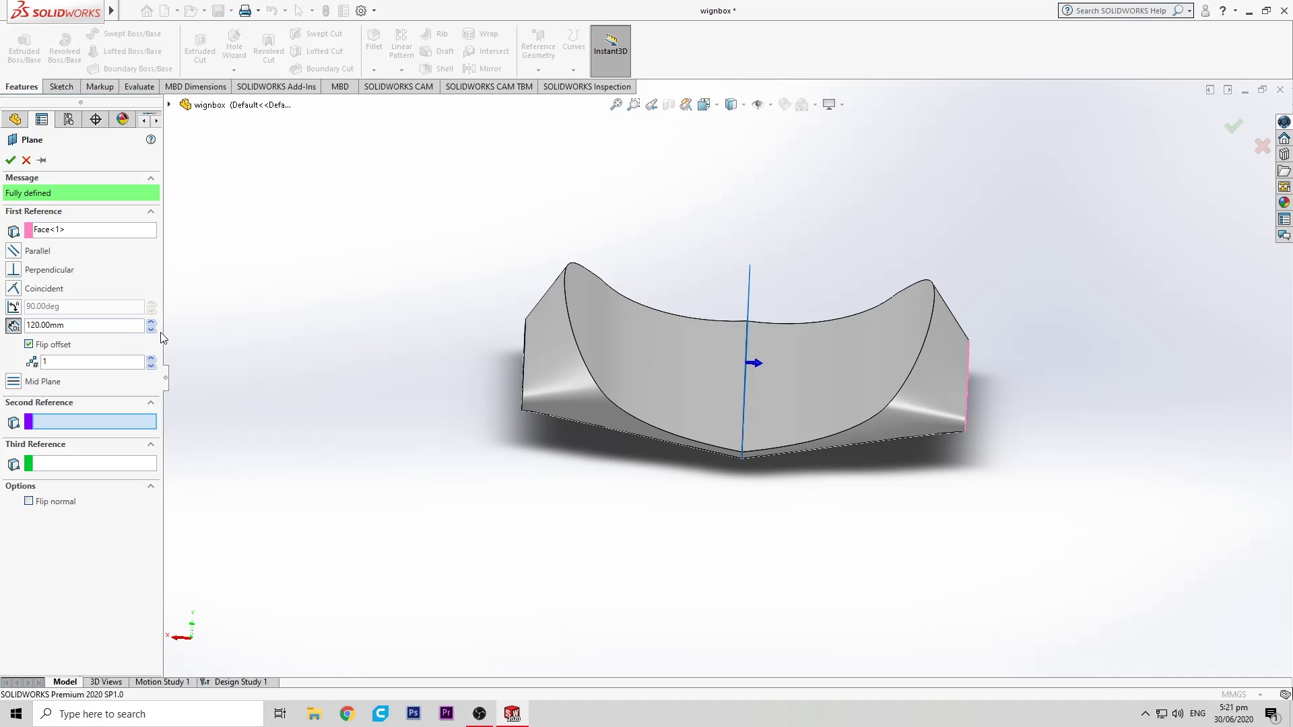Open the MBD Dimensions tab
1293x727 pixels.
[x=195, y=86]
